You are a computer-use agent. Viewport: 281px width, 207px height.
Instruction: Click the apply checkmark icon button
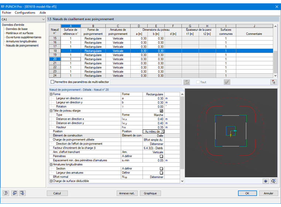point(227,82)
